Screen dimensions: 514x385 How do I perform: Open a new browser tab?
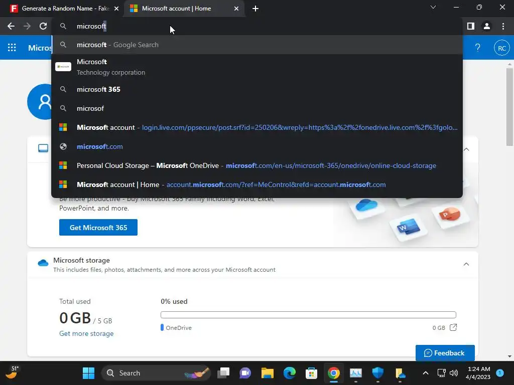[x=255, y=9]
